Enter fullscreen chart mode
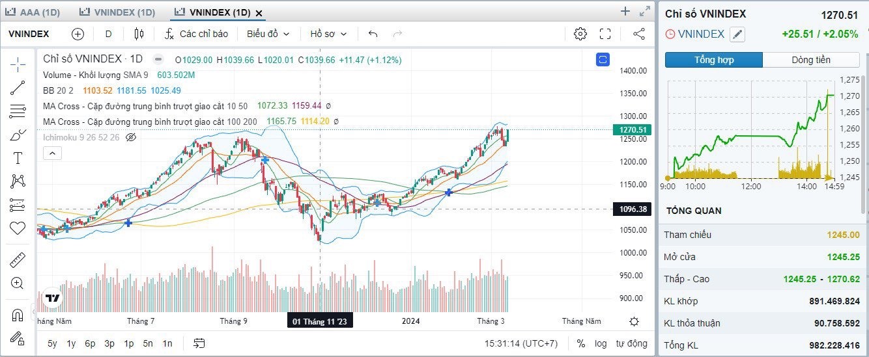 (x=605, y=34)
